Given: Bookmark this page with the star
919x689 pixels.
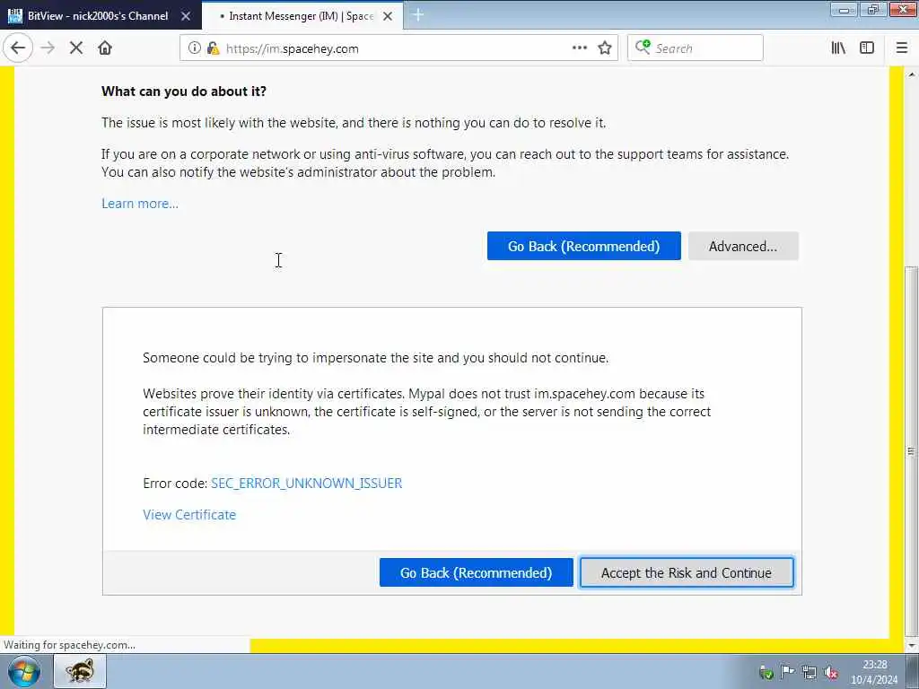Looking at the screenshot, I should [x=605, y=48].
